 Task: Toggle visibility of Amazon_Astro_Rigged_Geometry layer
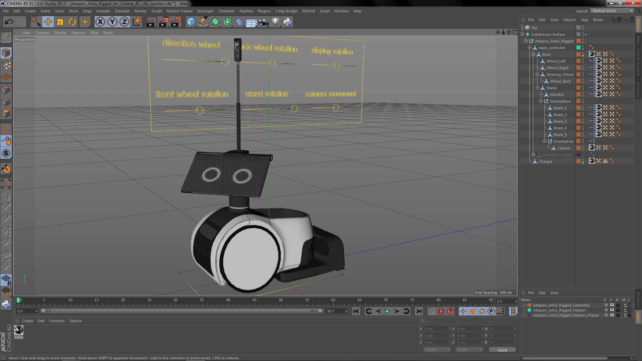tap(612, 305)
